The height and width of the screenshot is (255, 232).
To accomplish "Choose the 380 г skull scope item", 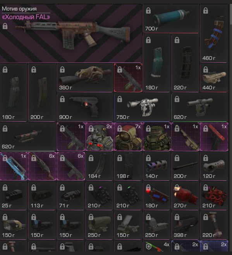I will (x=85, y=78).
